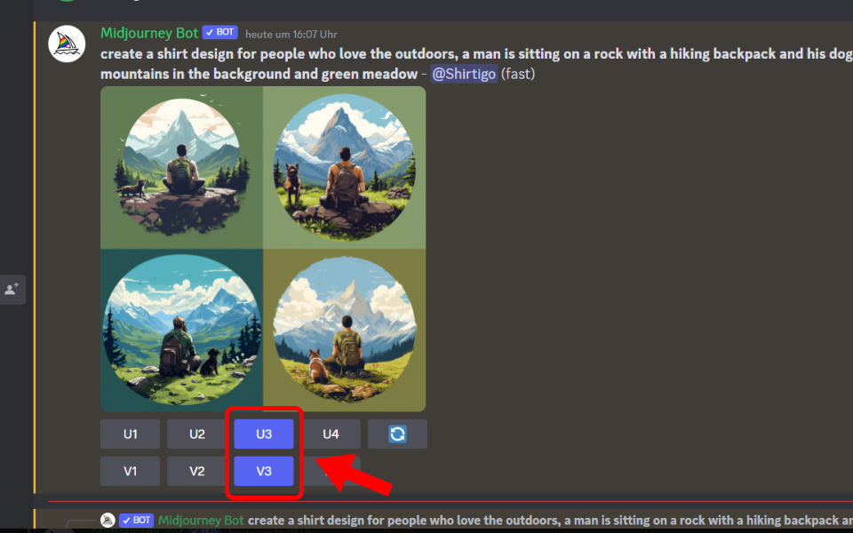
Task: Click the lower Midjourney Bot name link
Action: [201, 521]
